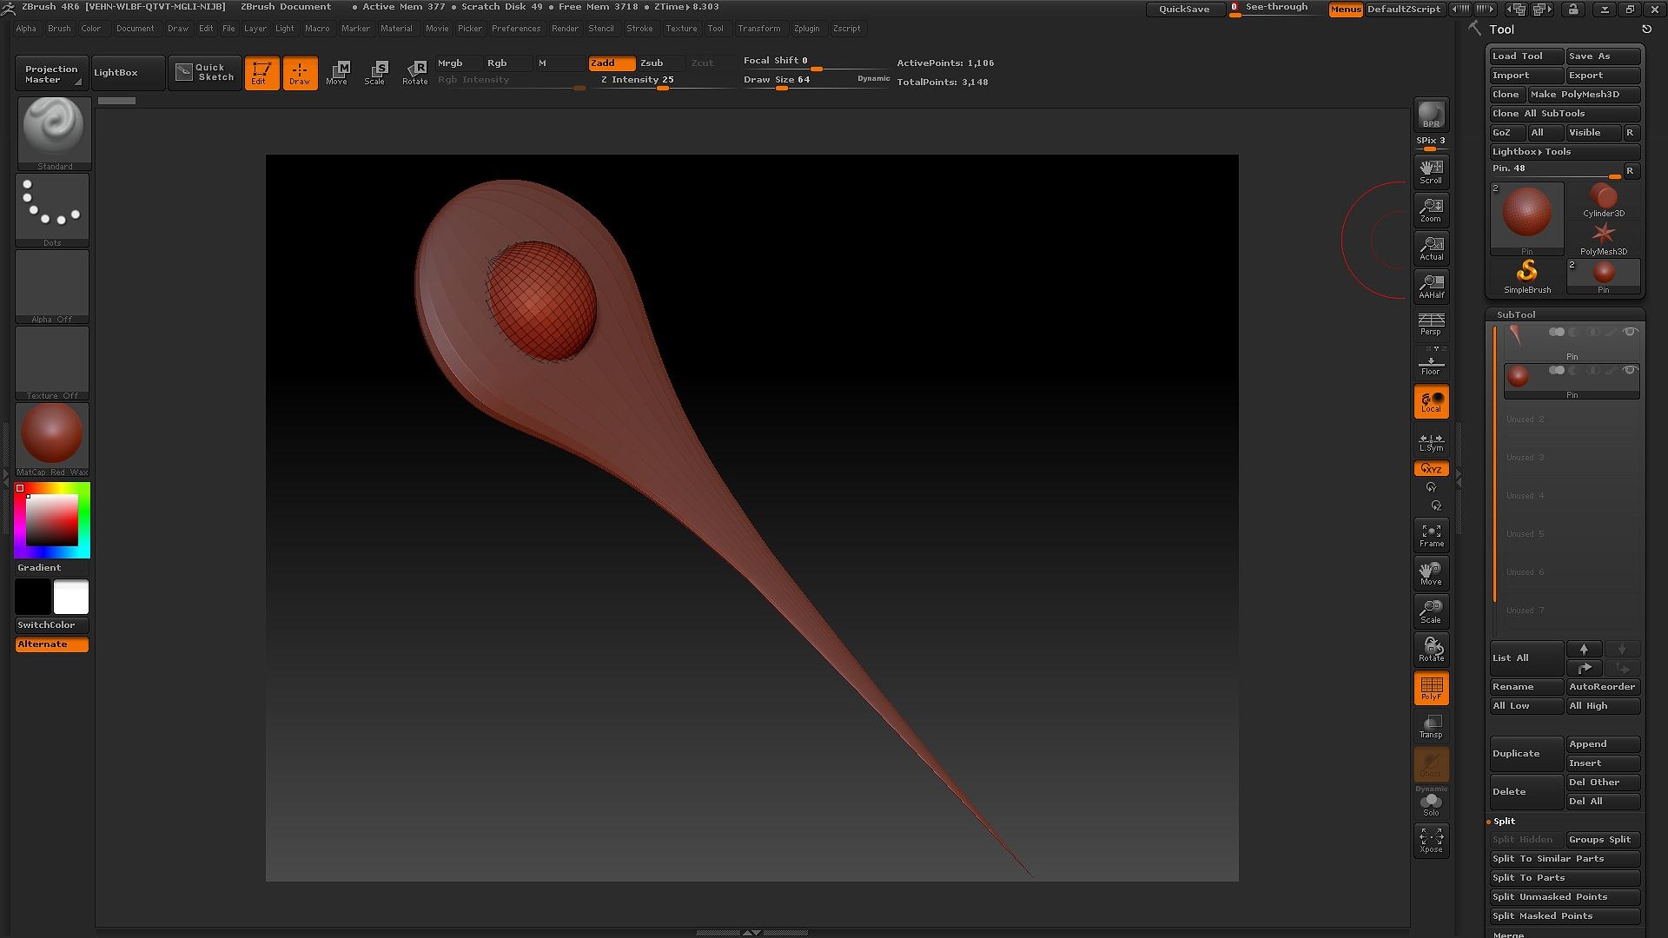This screenshot has width=1668, height=938.
Task: Open the Alpha Off selector
Action: pos(53,287)
